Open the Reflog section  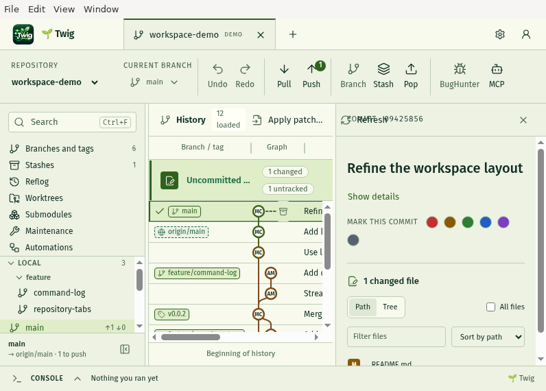coord(73,181)
